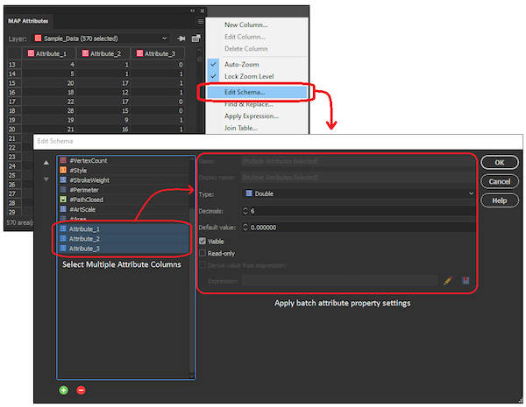This screenshot has height=407, width=526.
Task: Click row 19 Attribute_2 value 9
Action: (x=103, y=120)
